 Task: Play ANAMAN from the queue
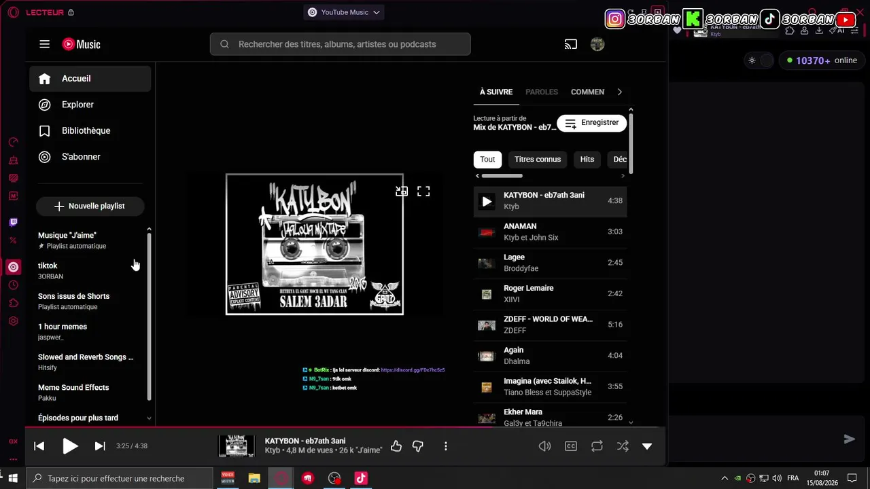(550, 232)
